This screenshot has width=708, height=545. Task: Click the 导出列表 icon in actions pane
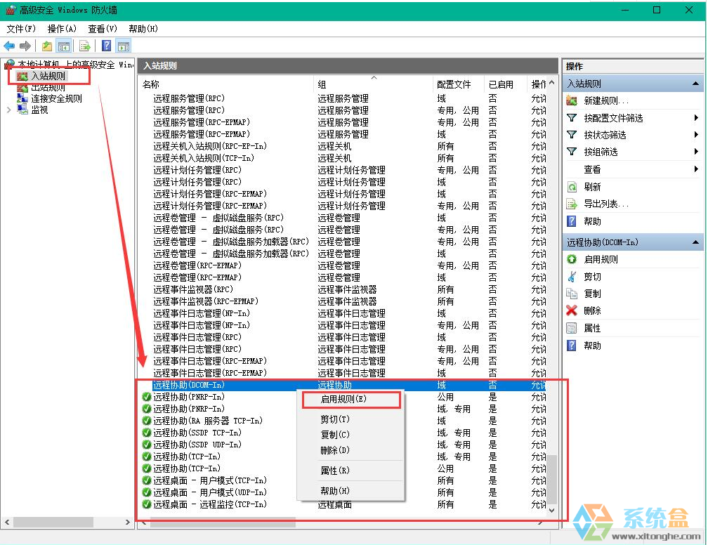[x=572, y=204]
